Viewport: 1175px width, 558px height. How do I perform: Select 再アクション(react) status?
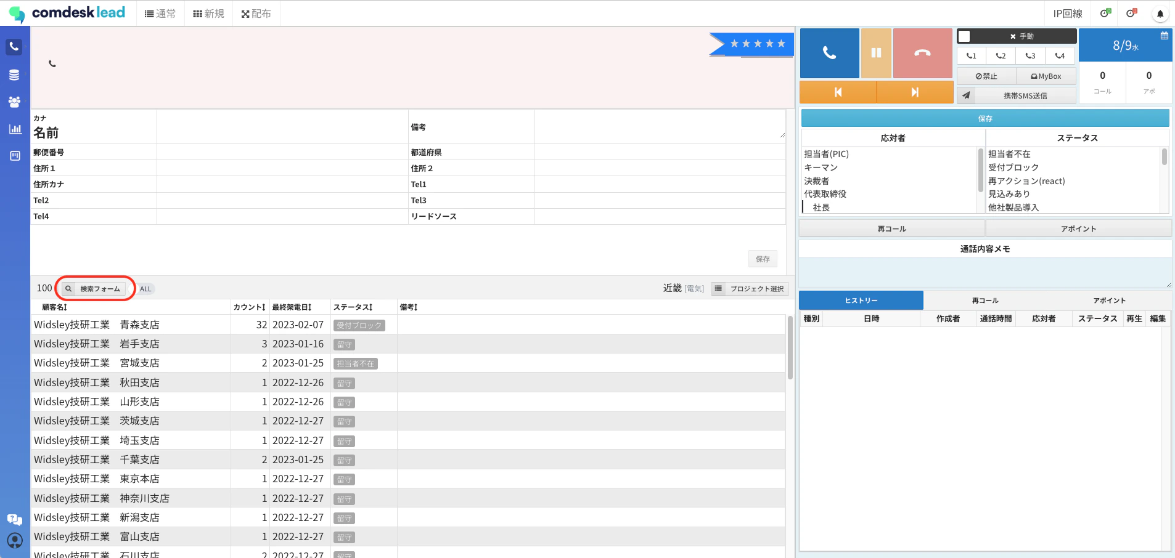point(1027,181)
